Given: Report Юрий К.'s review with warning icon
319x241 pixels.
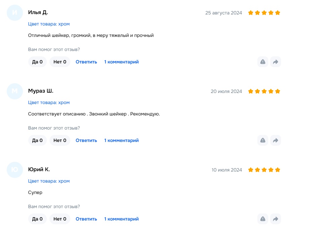Looking at the screenshot, I should pyautogui.click(x=263, y=219).
